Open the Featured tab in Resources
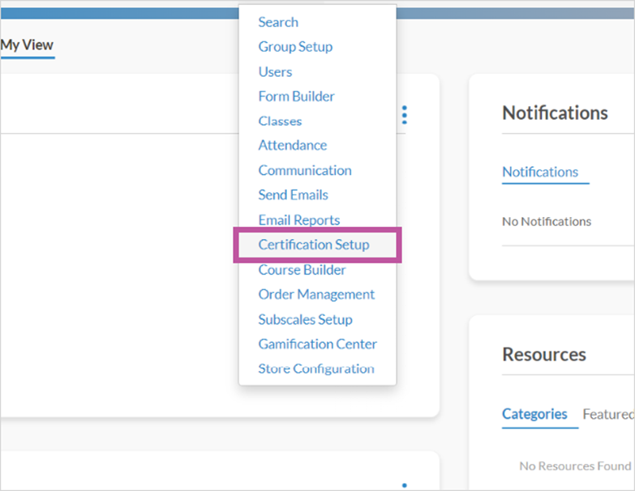 click(608, 414)
